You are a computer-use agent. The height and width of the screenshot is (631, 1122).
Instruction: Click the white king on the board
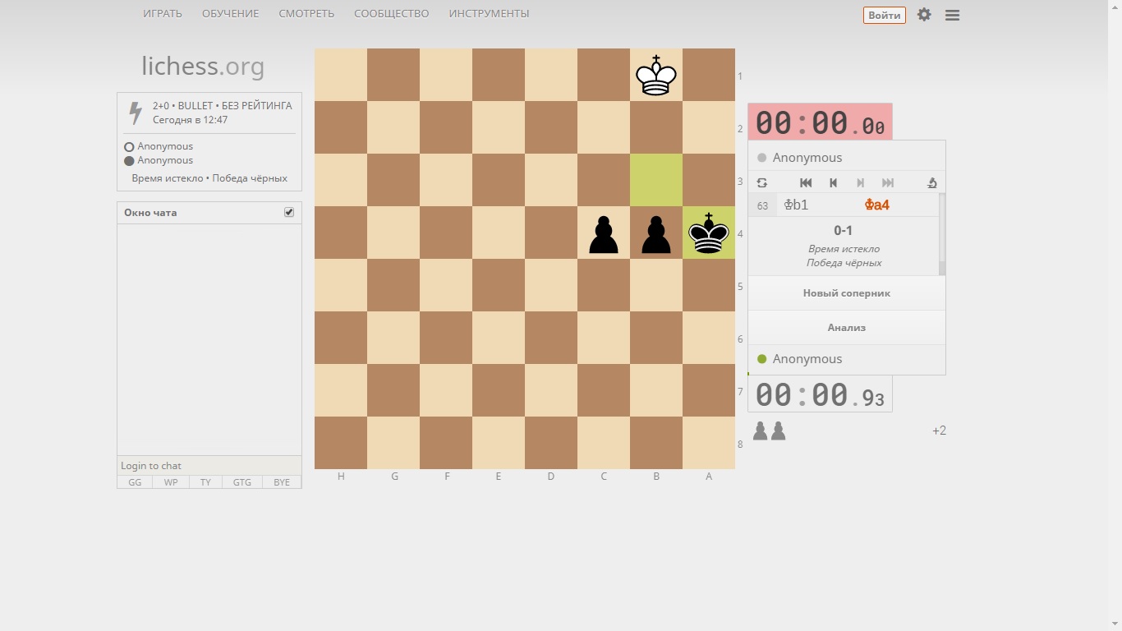pyautogui.click(x=655, y=76)
